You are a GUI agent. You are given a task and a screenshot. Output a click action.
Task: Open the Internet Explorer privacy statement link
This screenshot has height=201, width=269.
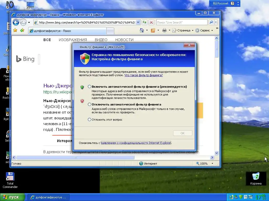136,143
